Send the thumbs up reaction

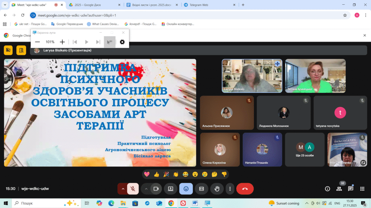point(157,174)
